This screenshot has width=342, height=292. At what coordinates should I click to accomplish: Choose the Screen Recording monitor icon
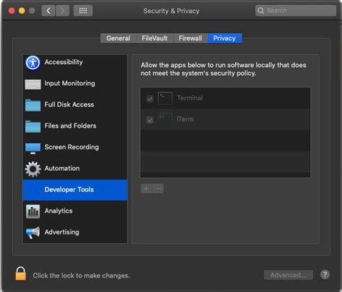tap(33, 148)
